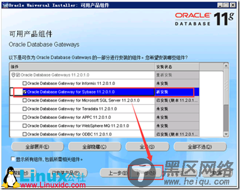Image resolution: width=240 pixels, height=190 pixels.
Task: Click the 全选(S) button
Action: click(147, 147)
